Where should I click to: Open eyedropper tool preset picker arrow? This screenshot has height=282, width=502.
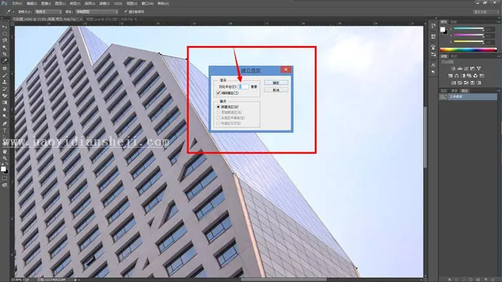point(13,12)
